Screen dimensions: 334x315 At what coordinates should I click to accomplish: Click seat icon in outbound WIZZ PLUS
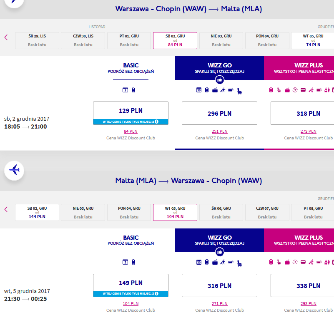tap(279, 90)
